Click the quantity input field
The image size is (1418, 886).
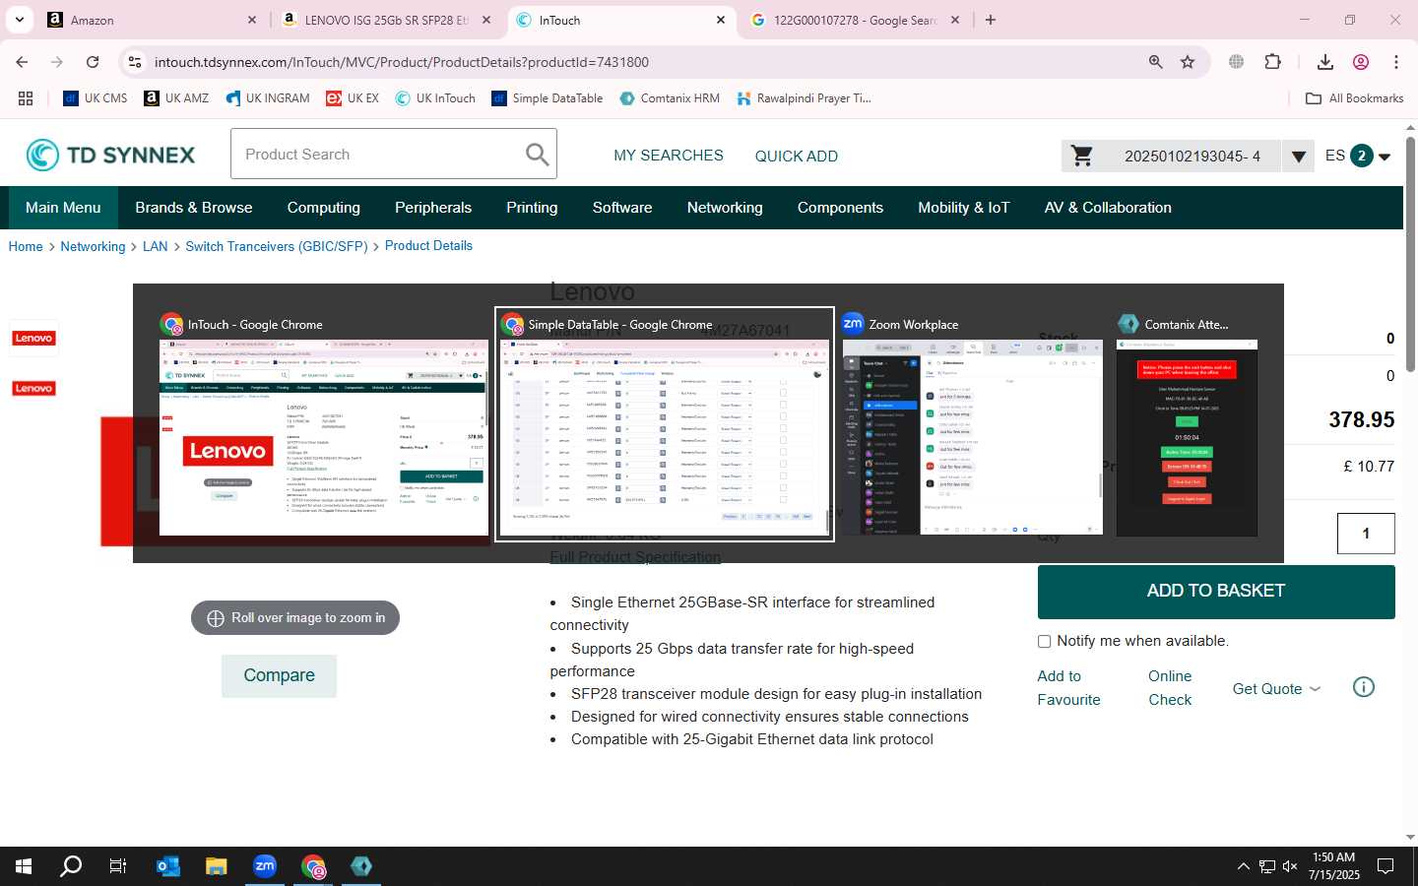pyautogui.click(x=1366, y=534)
